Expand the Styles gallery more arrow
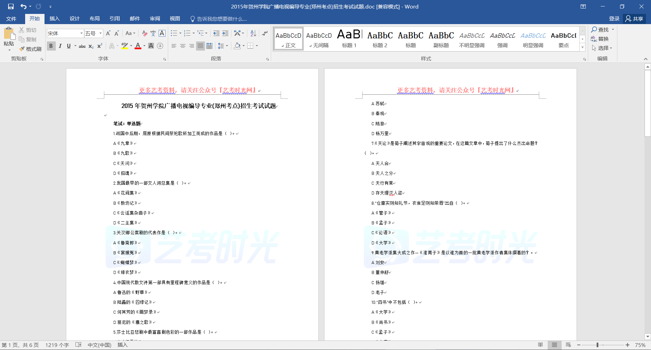Image resolution: width=651 pixels, height=350 pixels. click(582, 48)
